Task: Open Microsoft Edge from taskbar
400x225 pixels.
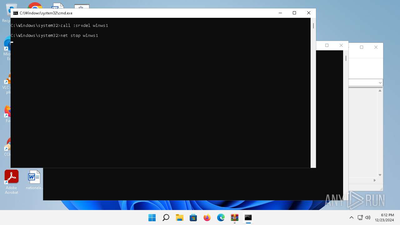Action: (x=221, y=217)
